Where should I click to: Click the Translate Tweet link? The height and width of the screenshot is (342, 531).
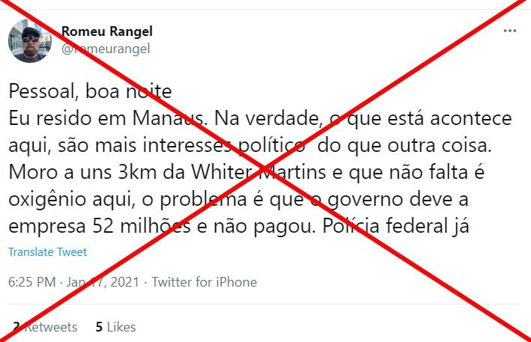(48, 252)
